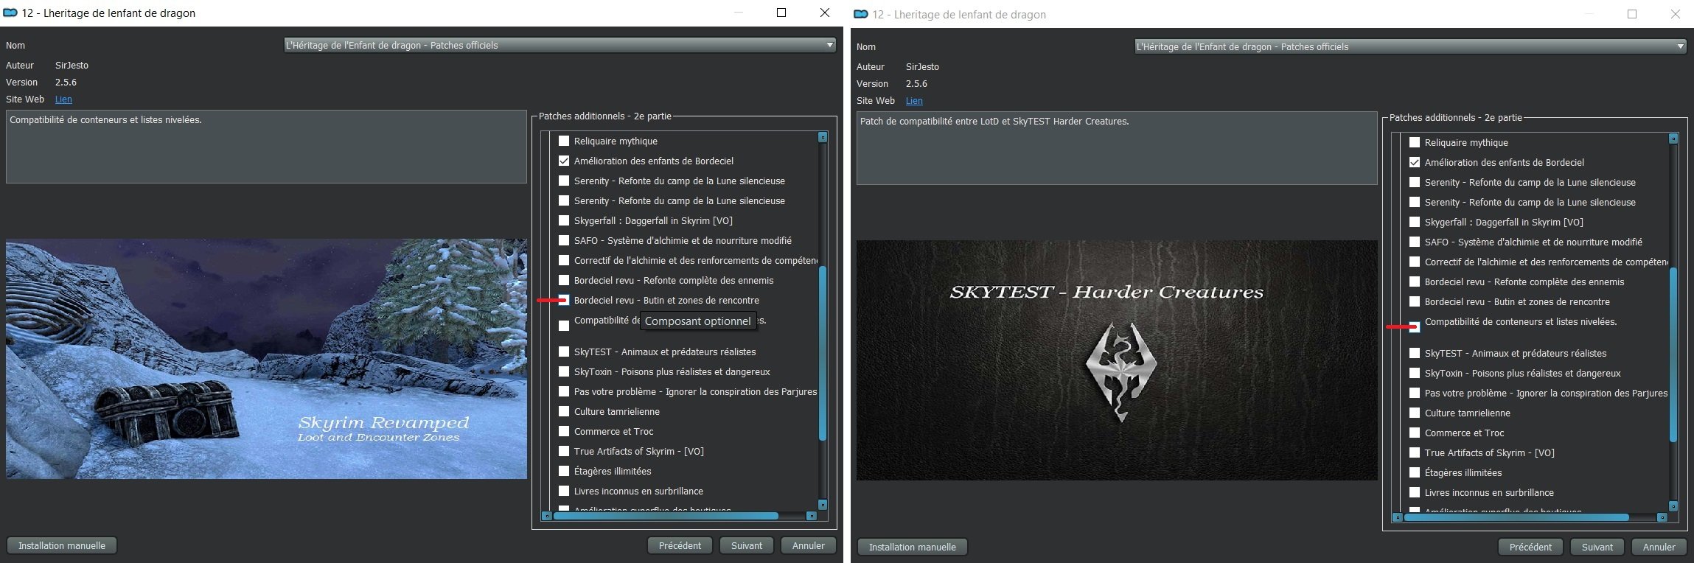Check Correctif de l'alchimie in left window
The image size is (1694, 563).
tap(564, 260)
